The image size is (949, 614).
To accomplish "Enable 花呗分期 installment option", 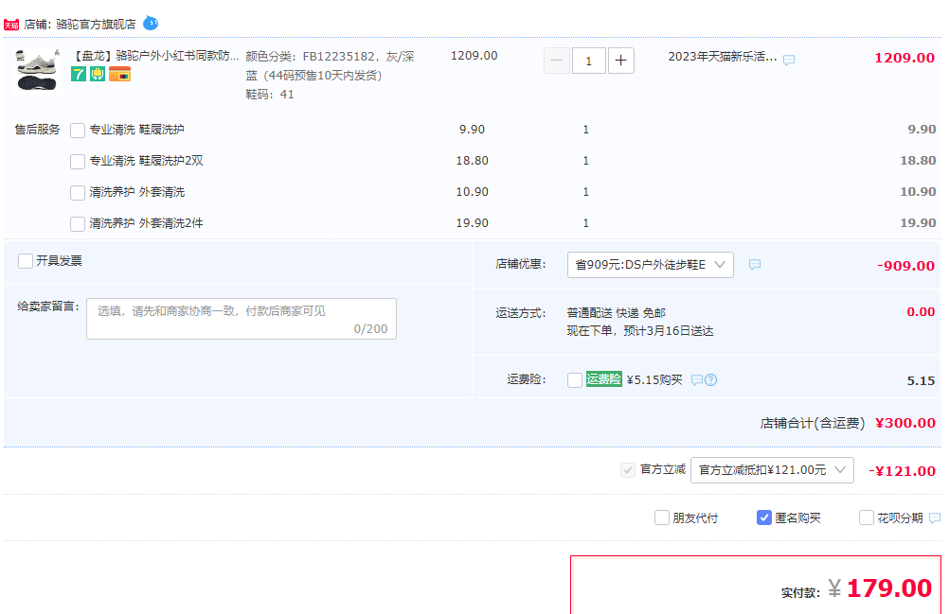I will click(x=867, y=518).
